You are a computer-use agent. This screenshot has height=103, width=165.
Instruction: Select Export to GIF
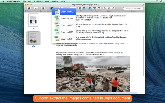(64, 39)
